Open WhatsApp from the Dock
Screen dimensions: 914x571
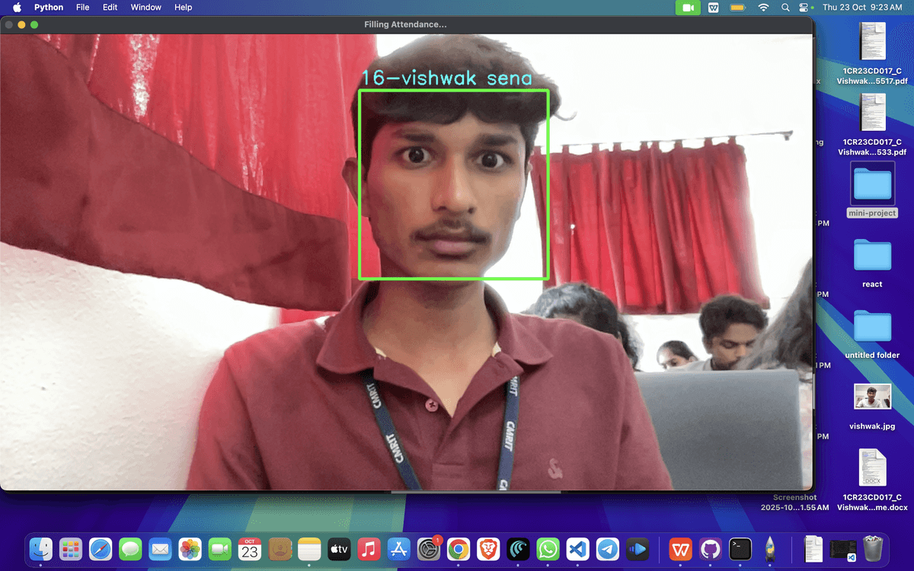548,548
